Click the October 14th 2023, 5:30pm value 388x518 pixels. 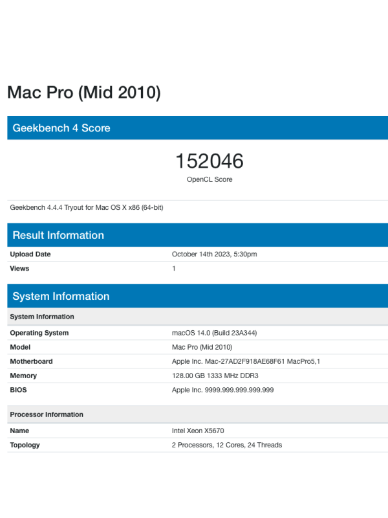click(x=214, y=254)
